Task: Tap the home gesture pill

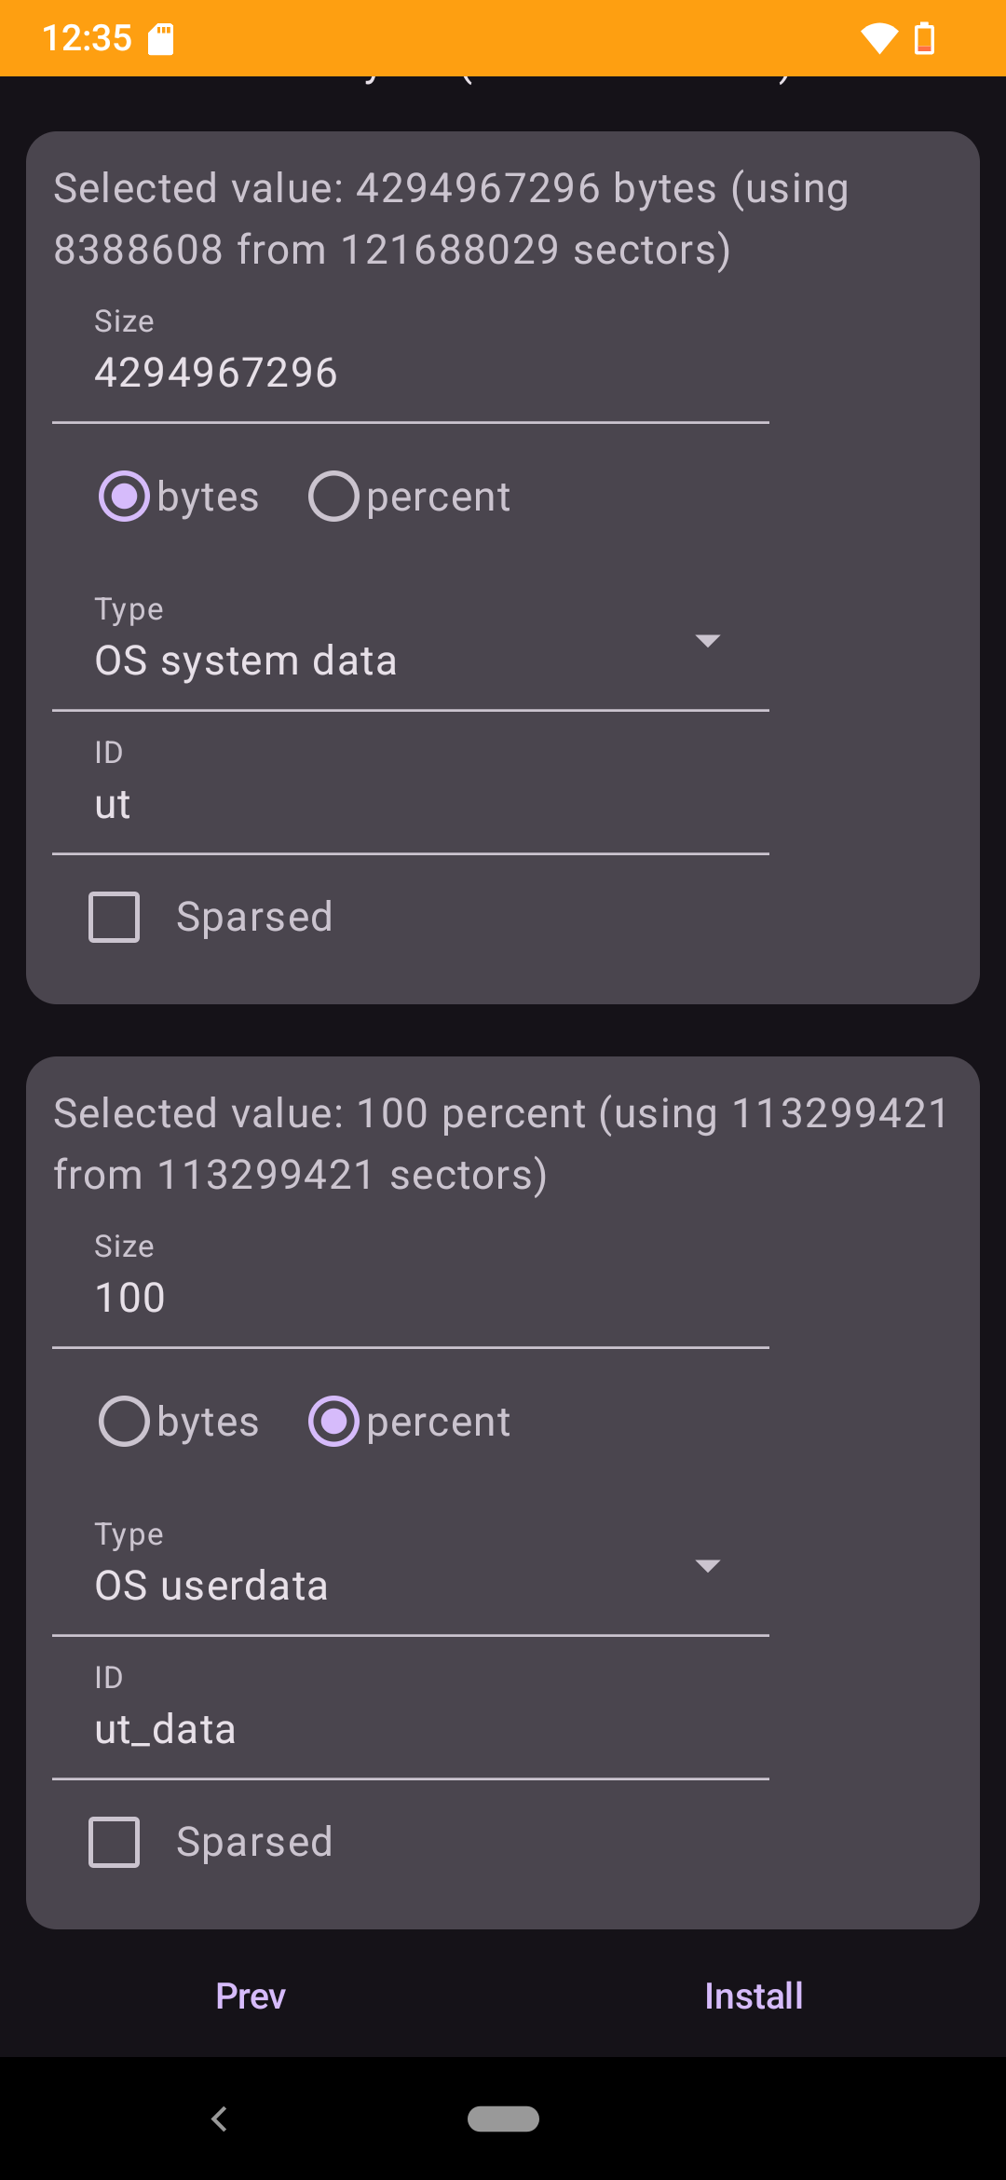Action: [x=503, y=2119]
